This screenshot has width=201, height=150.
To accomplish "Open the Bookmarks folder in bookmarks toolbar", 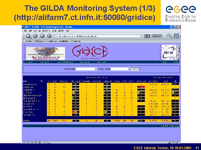I will point(40,41).
